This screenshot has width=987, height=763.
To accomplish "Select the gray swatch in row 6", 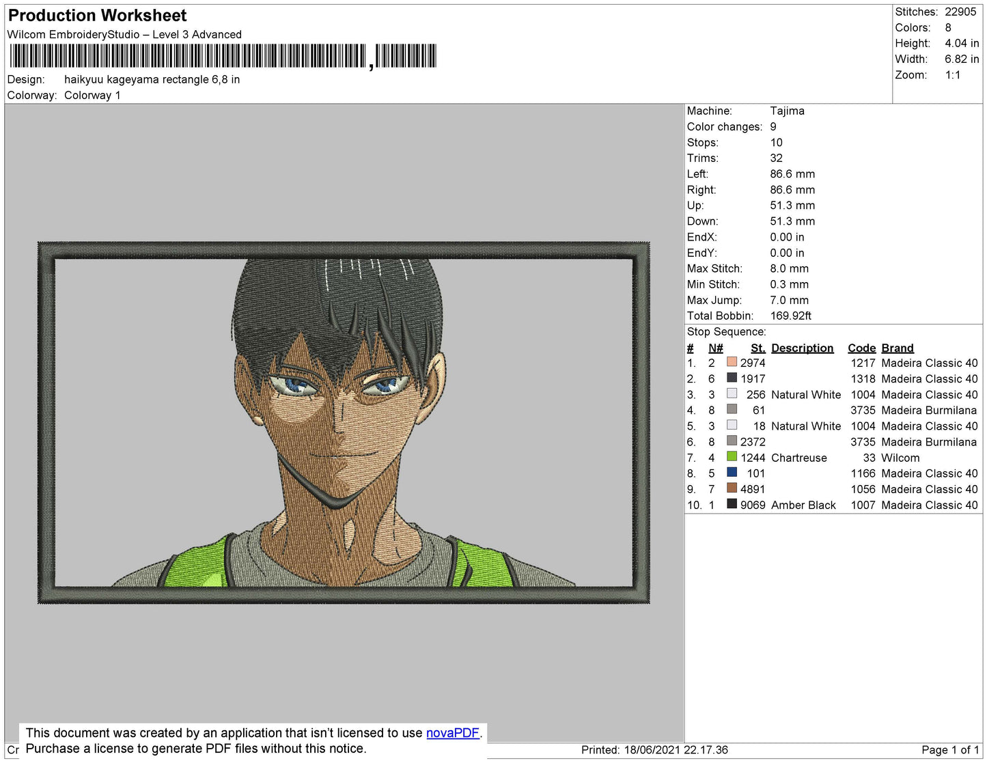I will [x=732, y=441].
